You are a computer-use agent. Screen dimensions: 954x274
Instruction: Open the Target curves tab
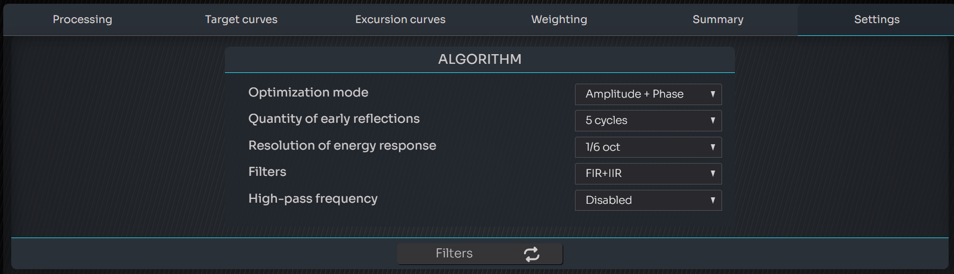point(241,20)
